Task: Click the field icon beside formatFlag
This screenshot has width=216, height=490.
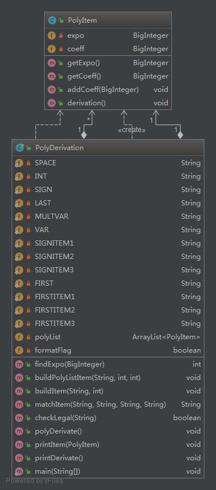Action: tap(19, 350)
